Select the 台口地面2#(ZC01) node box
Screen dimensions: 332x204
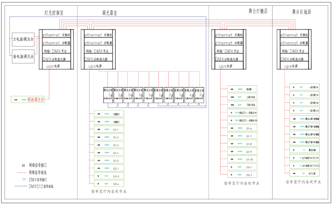tap(304, 158)
